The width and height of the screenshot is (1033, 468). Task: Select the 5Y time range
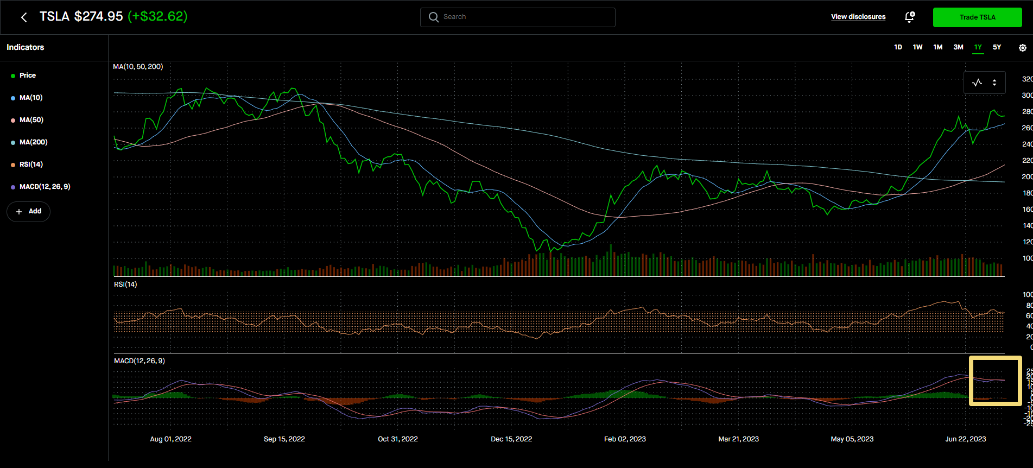(997, 47)
